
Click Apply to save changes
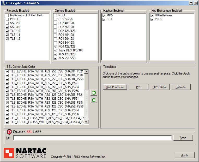[184, 155]
